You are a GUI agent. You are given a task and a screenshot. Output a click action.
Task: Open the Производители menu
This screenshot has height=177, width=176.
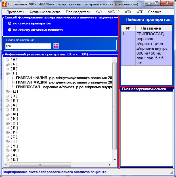click(78, 12)
